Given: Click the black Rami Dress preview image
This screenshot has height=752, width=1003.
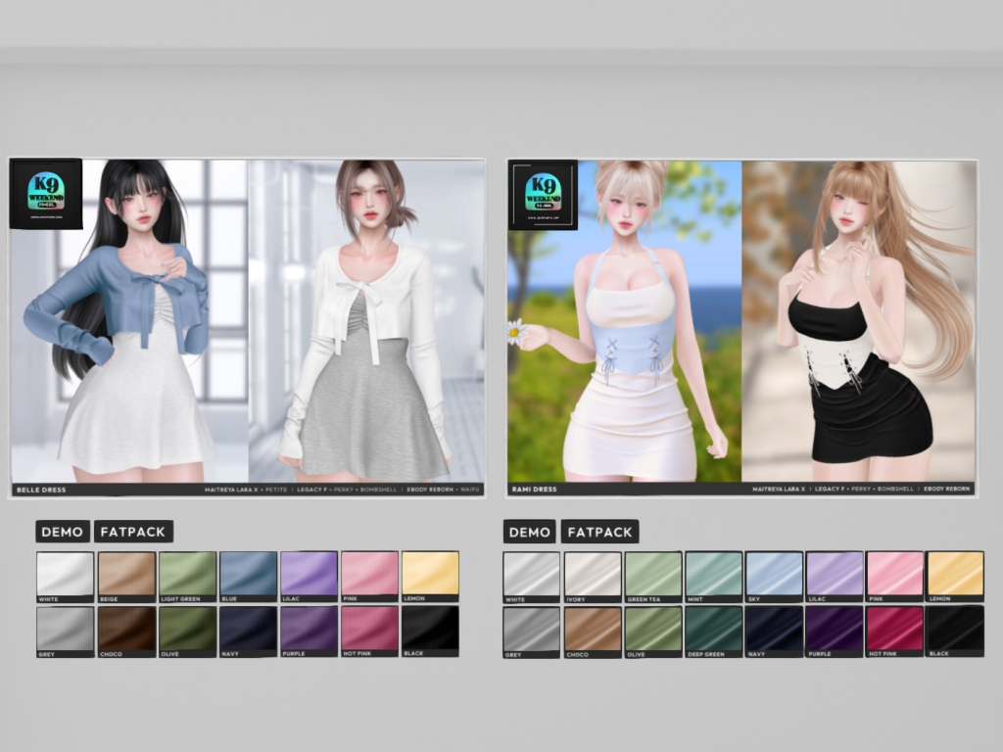Looking at the screenshot, I should pos(857,323).
